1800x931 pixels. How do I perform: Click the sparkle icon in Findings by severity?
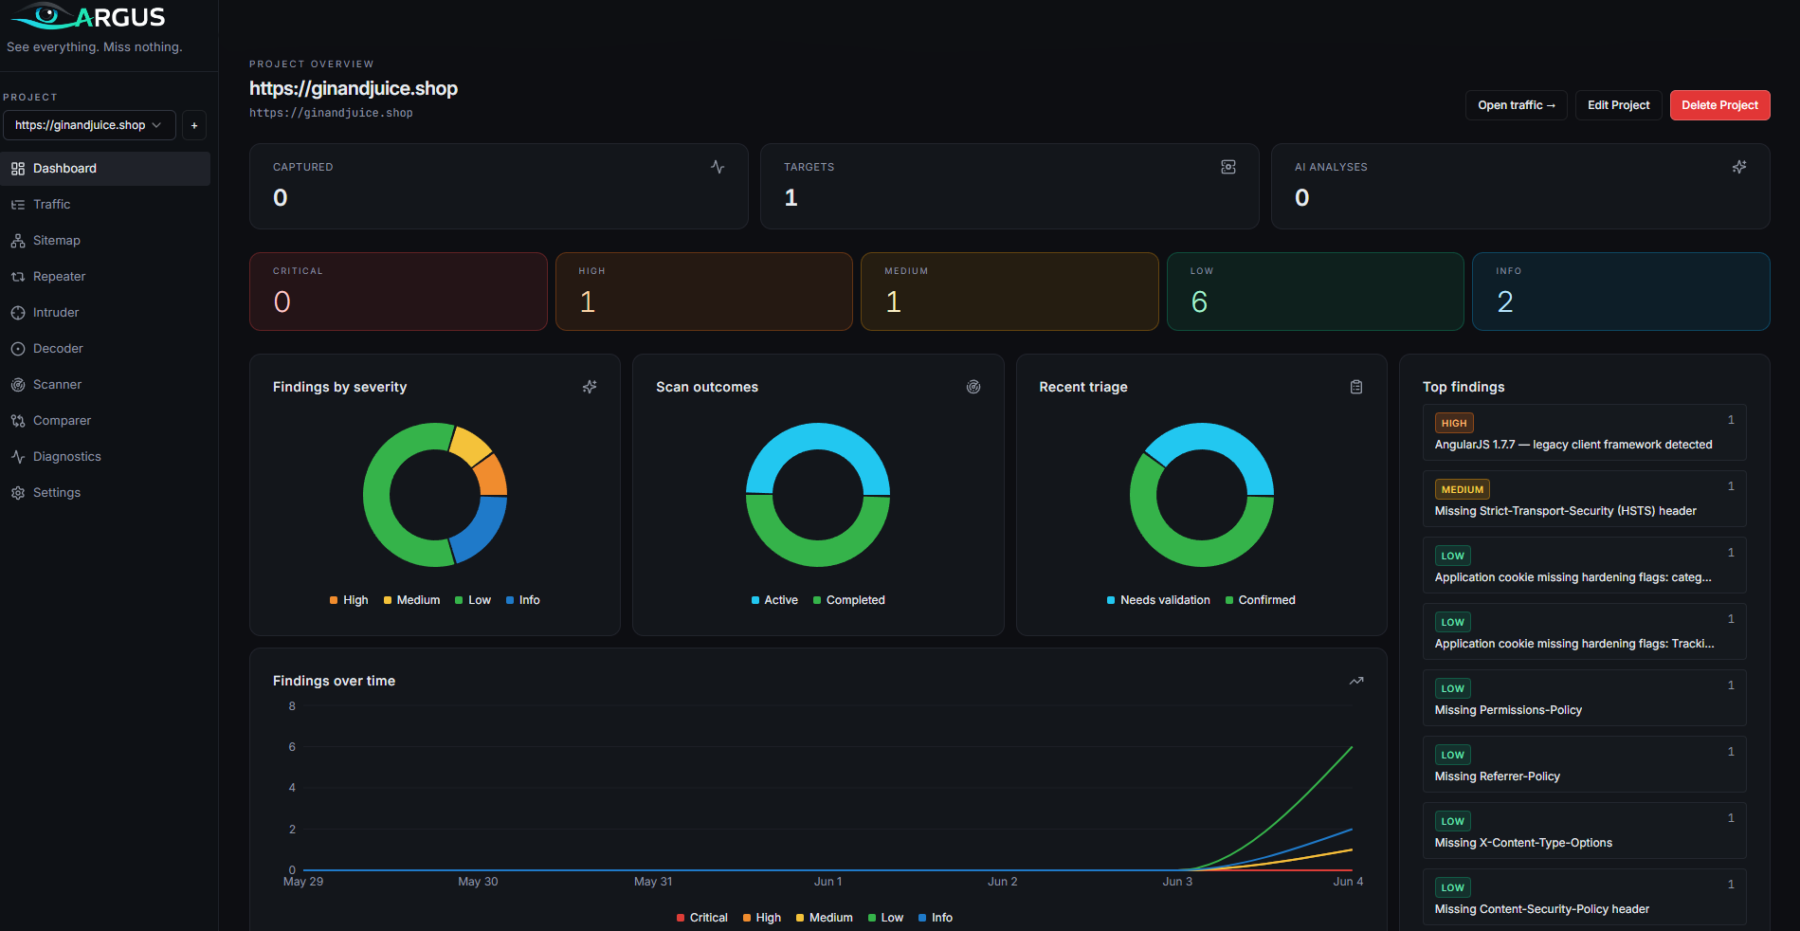tap(590, 387)
